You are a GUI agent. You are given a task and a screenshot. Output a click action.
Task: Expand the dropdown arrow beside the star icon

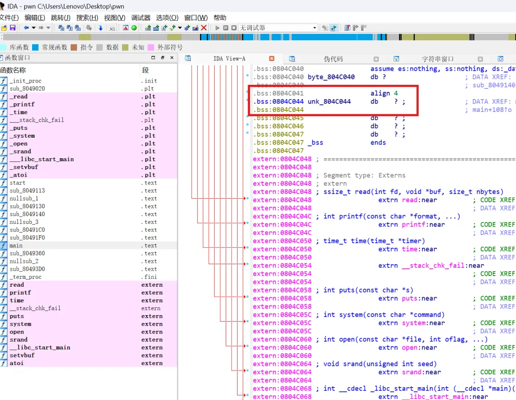[x=180, y=28]
